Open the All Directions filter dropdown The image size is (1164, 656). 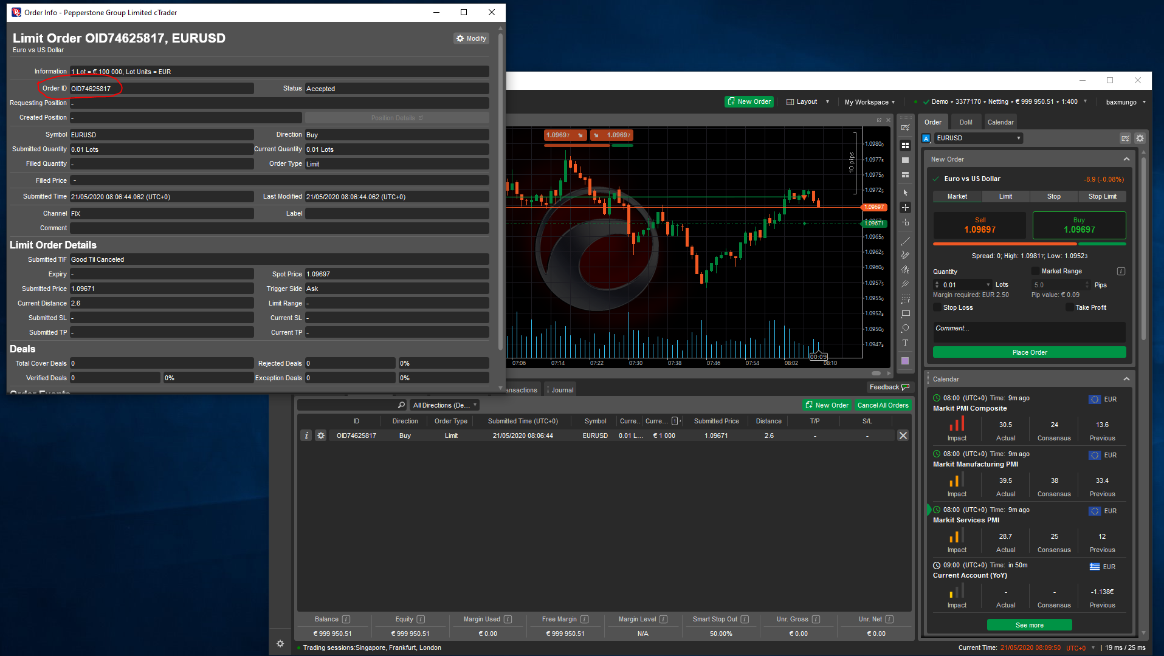pos(445,405)
